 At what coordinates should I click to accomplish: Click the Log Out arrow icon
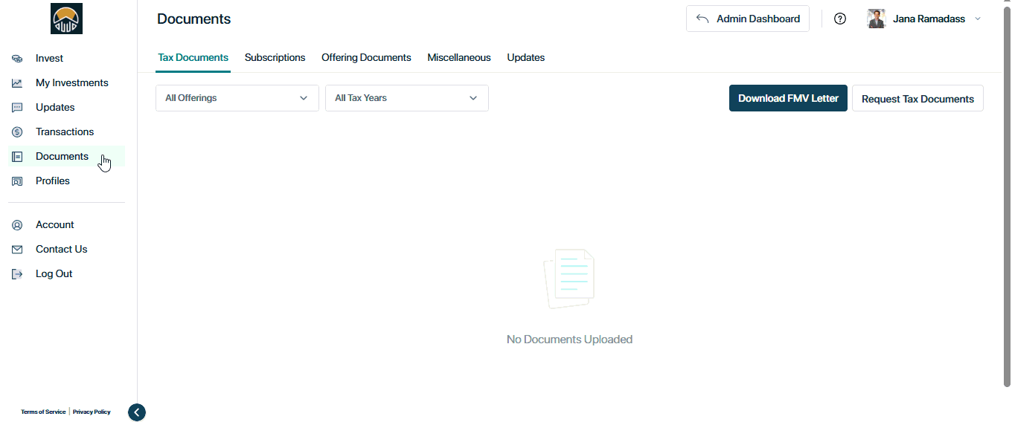click(17, 274)
